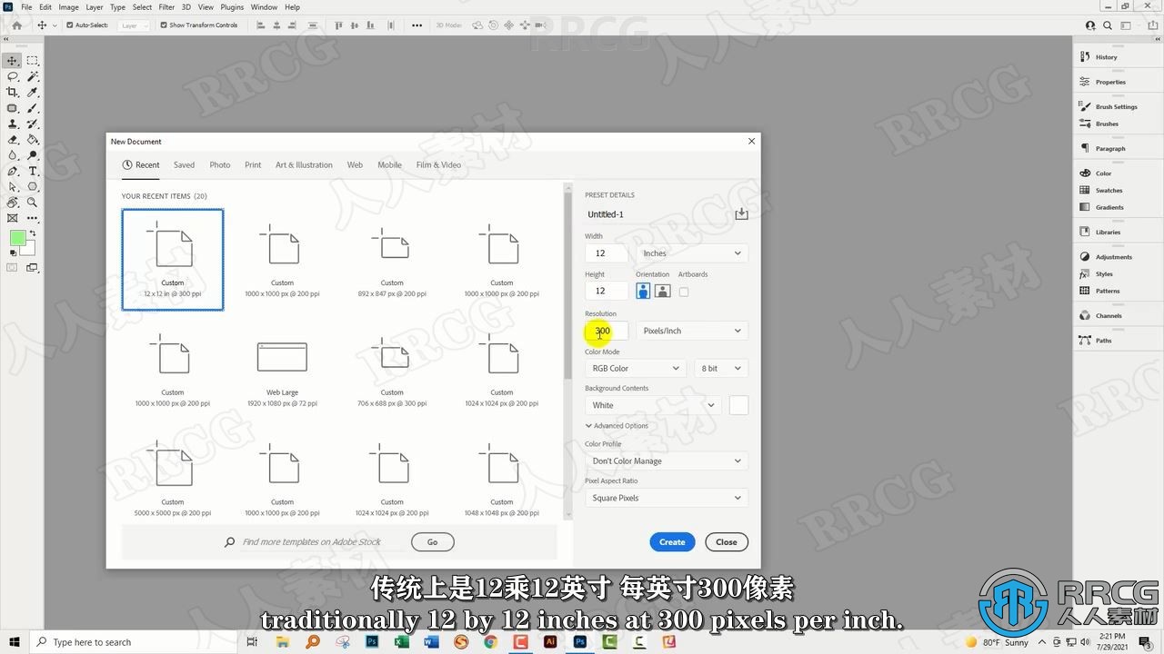Save document preset icon beside Untitled-1
Image resolution: width=1164 pixels, height=654 pixels.
741,213
